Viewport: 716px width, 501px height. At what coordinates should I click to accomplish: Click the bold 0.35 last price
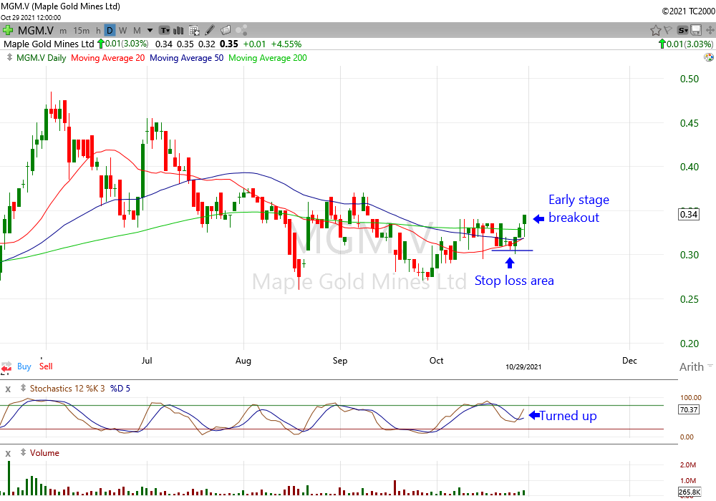coord(229,44)
